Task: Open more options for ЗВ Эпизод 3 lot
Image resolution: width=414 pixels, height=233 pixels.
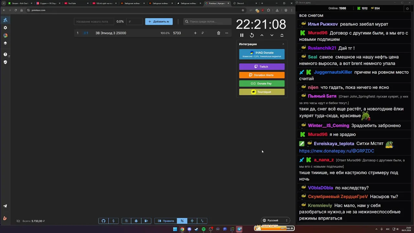Action: coord(226,33)
